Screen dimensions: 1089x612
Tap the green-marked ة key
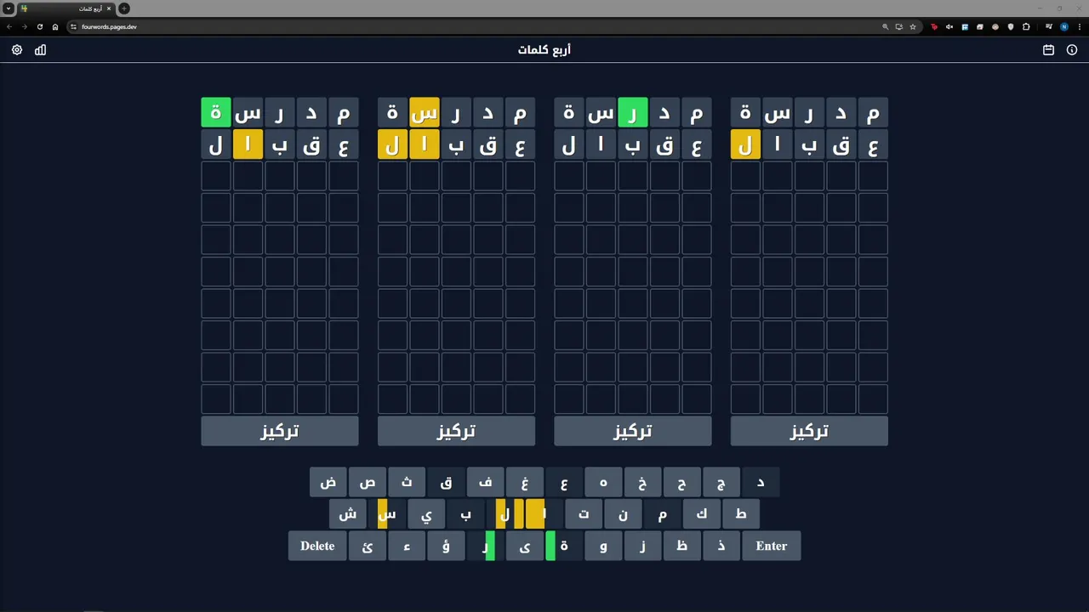(564, 546)
